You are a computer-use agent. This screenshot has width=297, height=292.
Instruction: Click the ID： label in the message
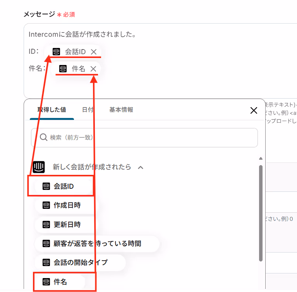pos(34,51)
